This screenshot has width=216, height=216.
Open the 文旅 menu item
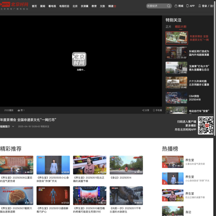[102, 6]
